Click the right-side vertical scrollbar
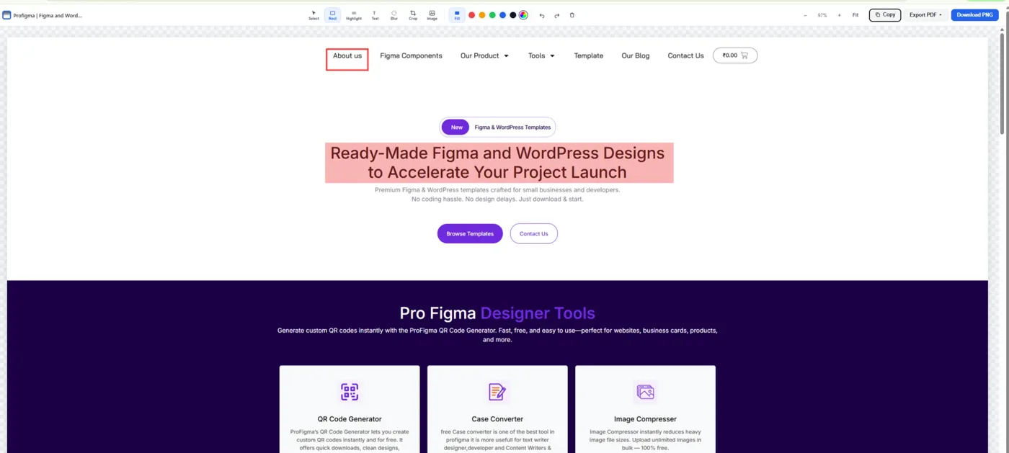Viewport: 1009px width, 453px height. (1003, 83)
